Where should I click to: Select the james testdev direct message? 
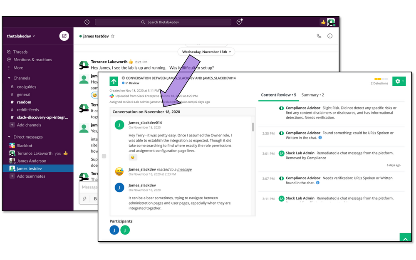(x=38, y=168)
